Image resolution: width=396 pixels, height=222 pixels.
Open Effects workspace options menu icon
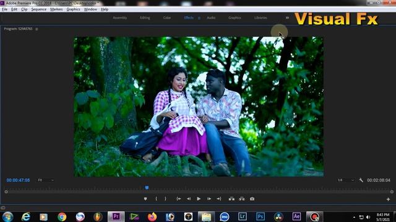[x=199, y=18]
